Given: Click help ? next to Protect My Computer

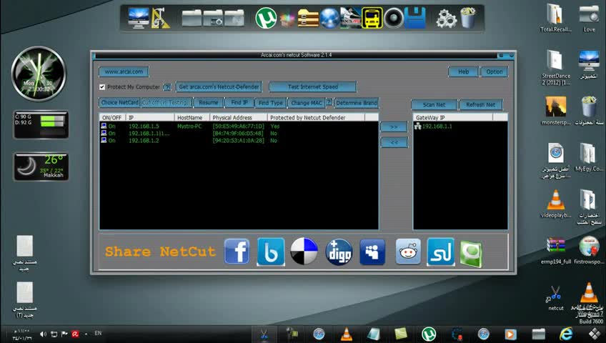Looking at the screenshot, I should (167, 87).
